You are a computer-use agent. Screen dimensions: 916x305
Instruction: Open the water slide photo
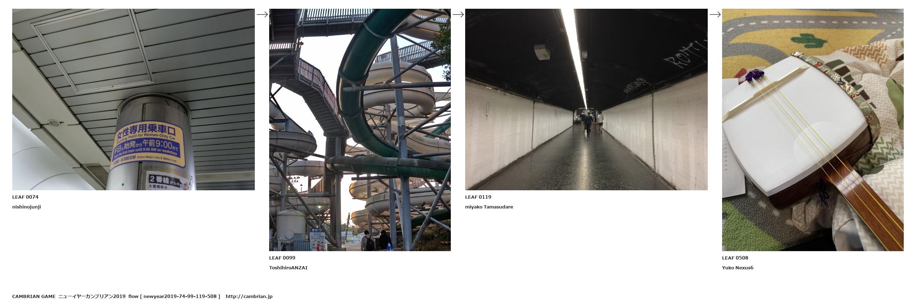(360, 130)
